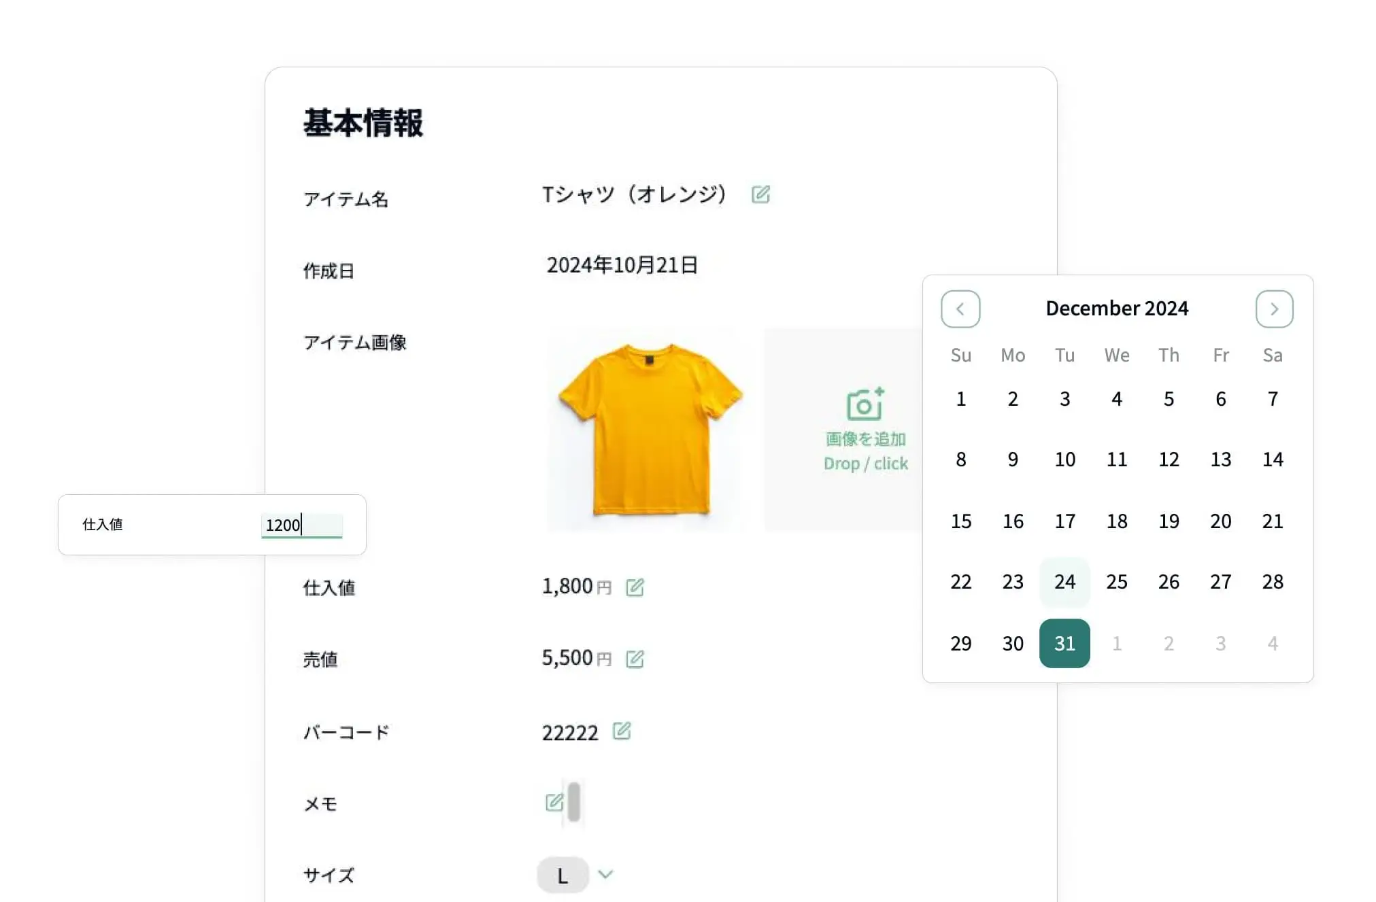Select December 16 in the calendar

(1013, 521)
